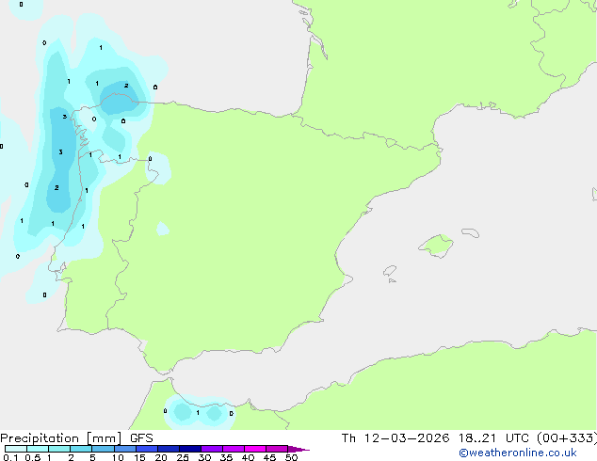Click the legend swatch between 5 and 10
The height and width of the screenshot is (461, 597).
103,449
